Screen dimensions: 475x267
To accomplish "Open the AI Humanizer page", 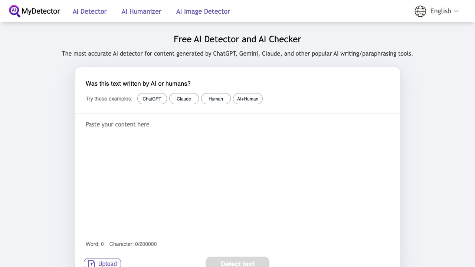I will [x=141, y=11].
